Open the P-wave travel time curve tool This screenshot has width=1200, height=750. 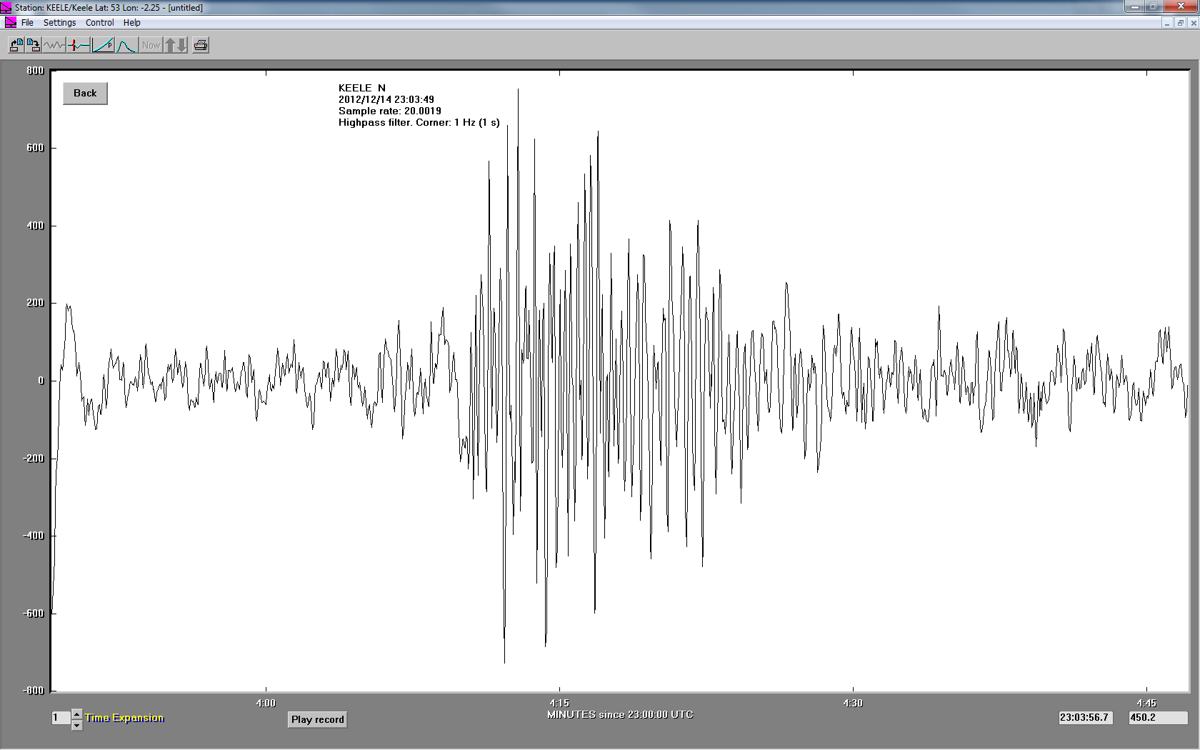pos(103,46)
